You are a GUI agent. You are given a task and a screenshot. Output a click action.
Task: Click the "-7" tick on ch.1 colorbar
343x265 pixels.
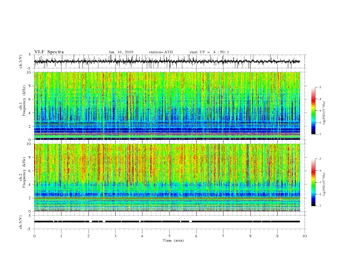point(320,134)
